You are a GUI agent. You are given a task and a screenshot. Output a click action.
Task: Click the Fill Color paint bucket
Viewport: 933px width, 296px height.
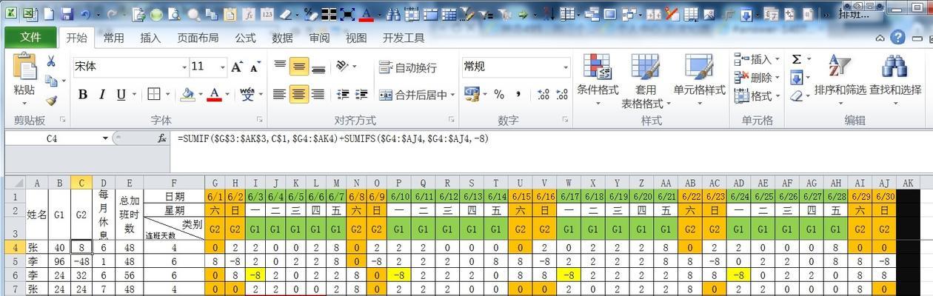click(x=188, y=95)
